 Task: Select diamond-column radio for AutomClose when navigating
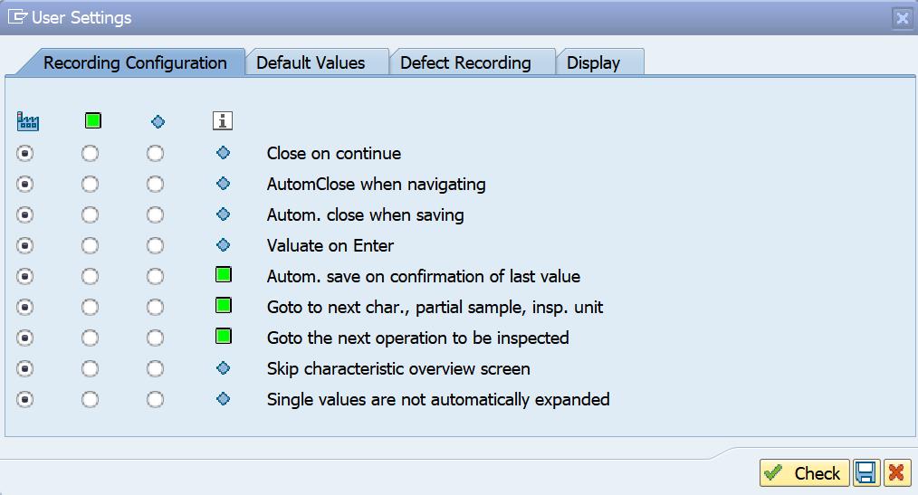155,185
